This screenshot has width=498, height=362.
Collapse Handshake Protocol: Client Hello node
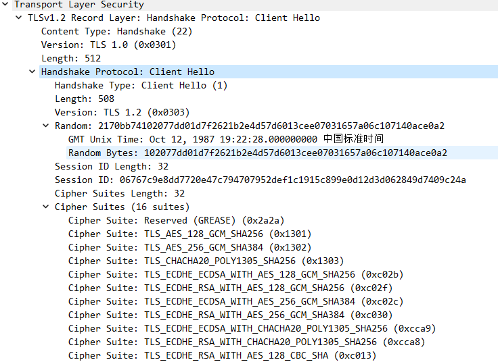[x=32, y=72]
